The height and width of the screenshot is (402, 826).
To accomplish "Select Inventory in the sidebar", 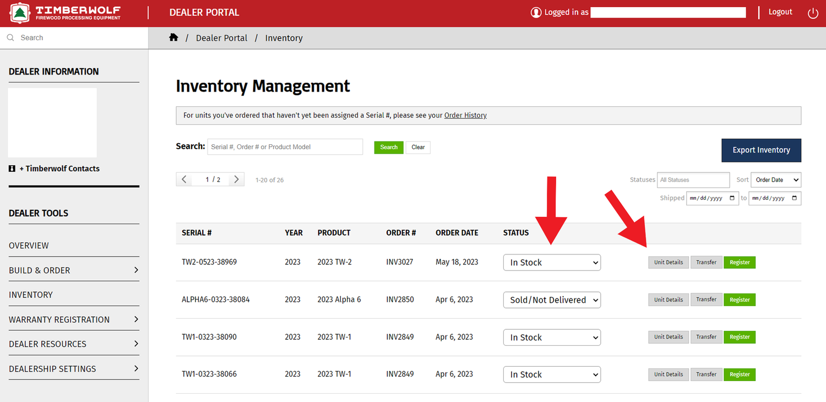I will tap(31, 295).
